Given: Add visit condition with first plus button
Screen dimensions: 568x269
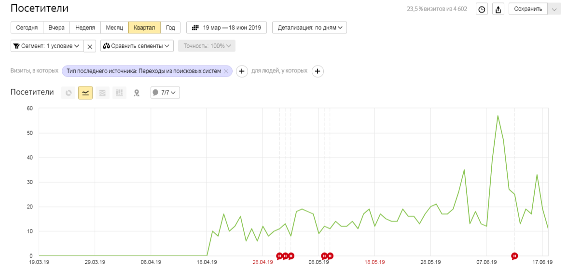Looking at the screenshot, I should pos(242,71).
